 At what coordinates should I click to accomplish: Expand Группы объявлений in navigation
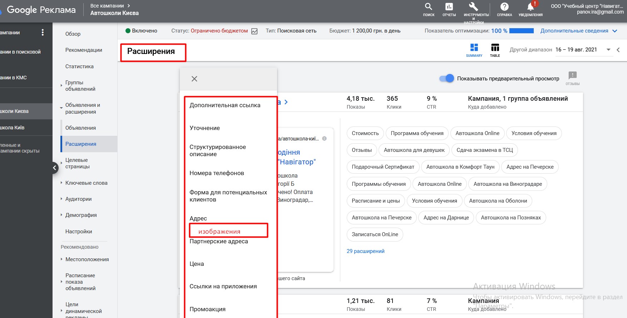pos(61,86)
